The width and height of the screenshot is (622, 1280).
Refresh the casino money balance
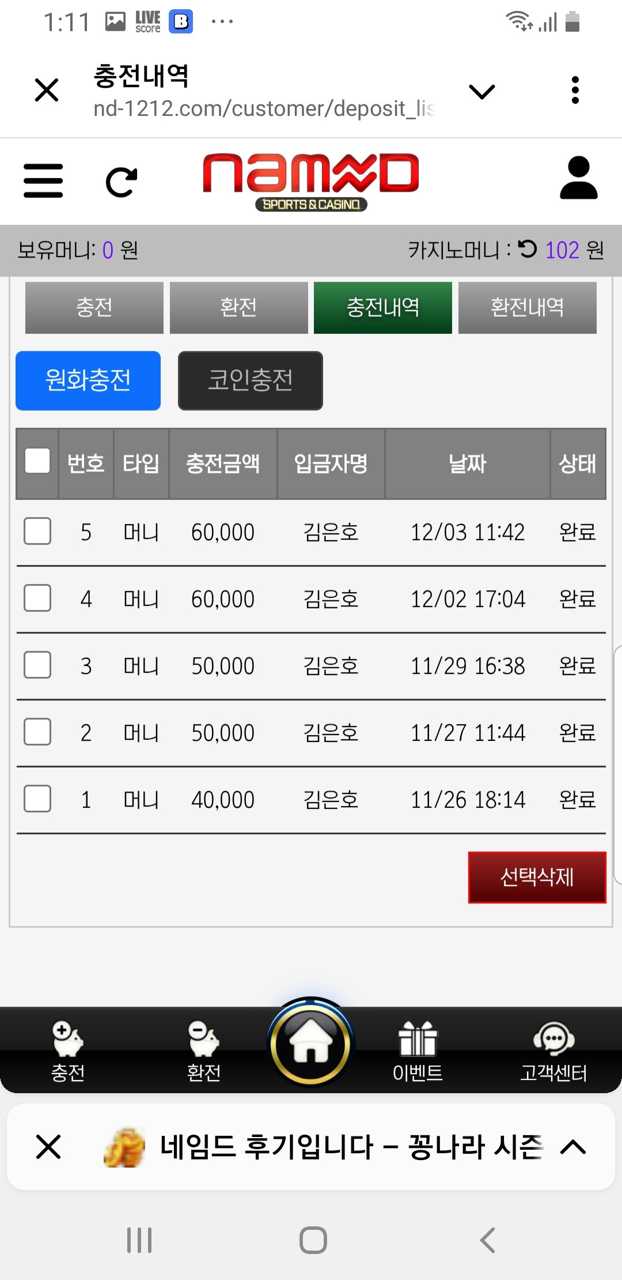[x=527, y=249]
